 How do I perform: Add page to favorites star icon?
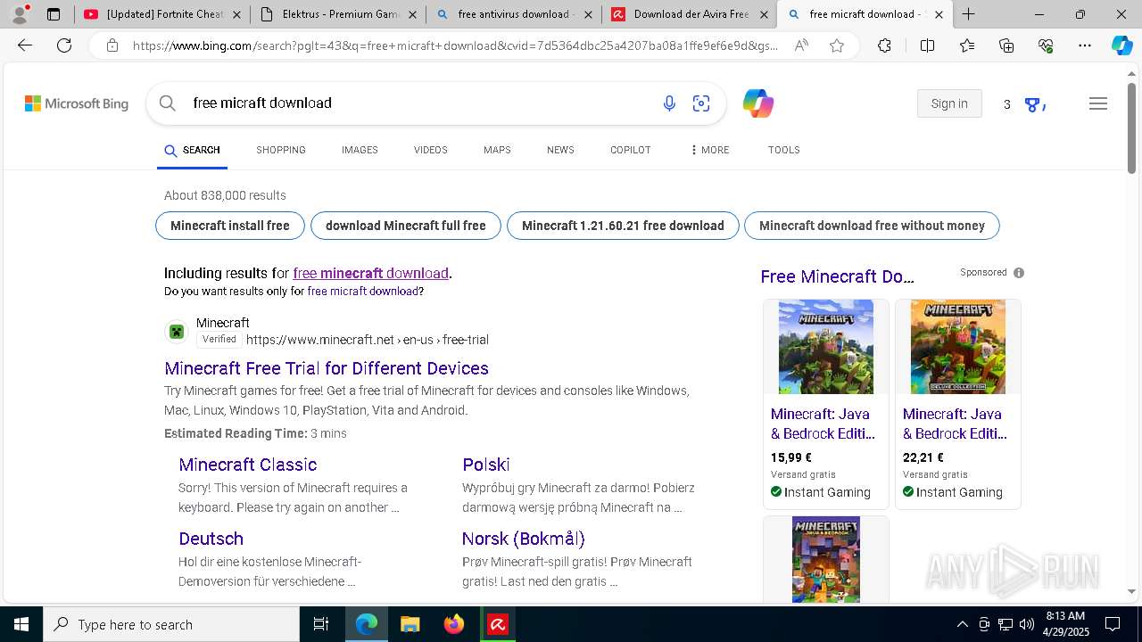(x=837, y=45)
